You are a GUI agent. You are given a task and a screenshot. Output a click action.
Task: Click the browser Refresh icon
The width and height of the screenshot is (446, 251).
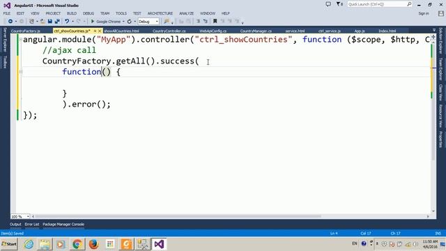[x=130, y=22]
